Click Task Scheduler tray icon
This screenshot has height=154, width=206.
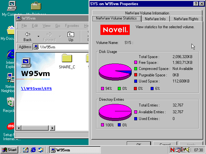178,150
